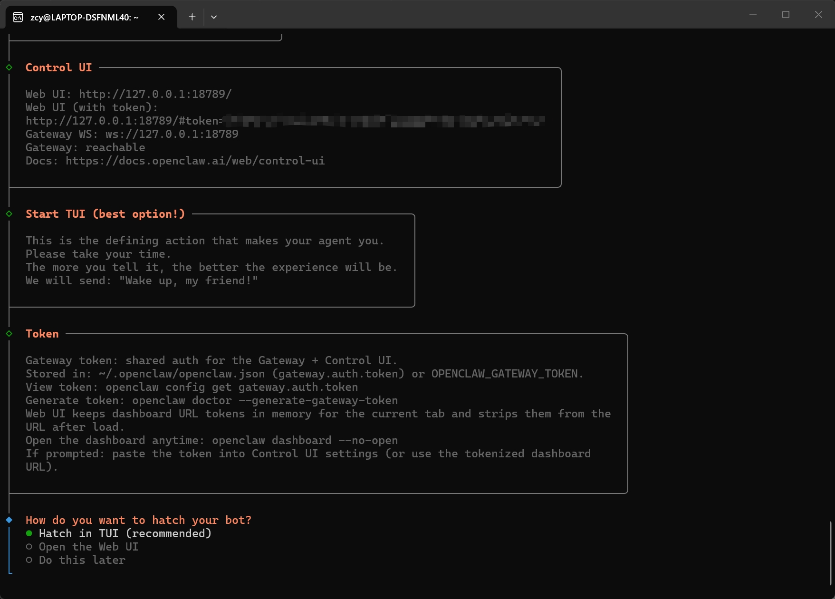
Task: Click the Web UI http://127.0.0.1:18789/ link
Action: click(155, 94)
